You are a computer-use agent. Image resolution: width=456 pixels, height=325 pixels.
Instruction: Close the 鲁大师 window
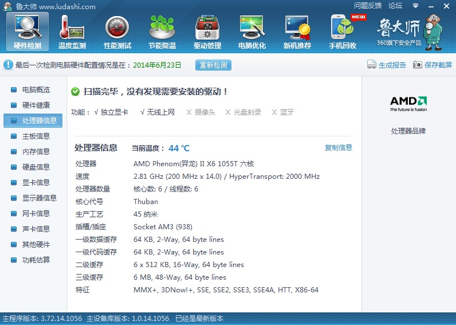tap(446, 6)
